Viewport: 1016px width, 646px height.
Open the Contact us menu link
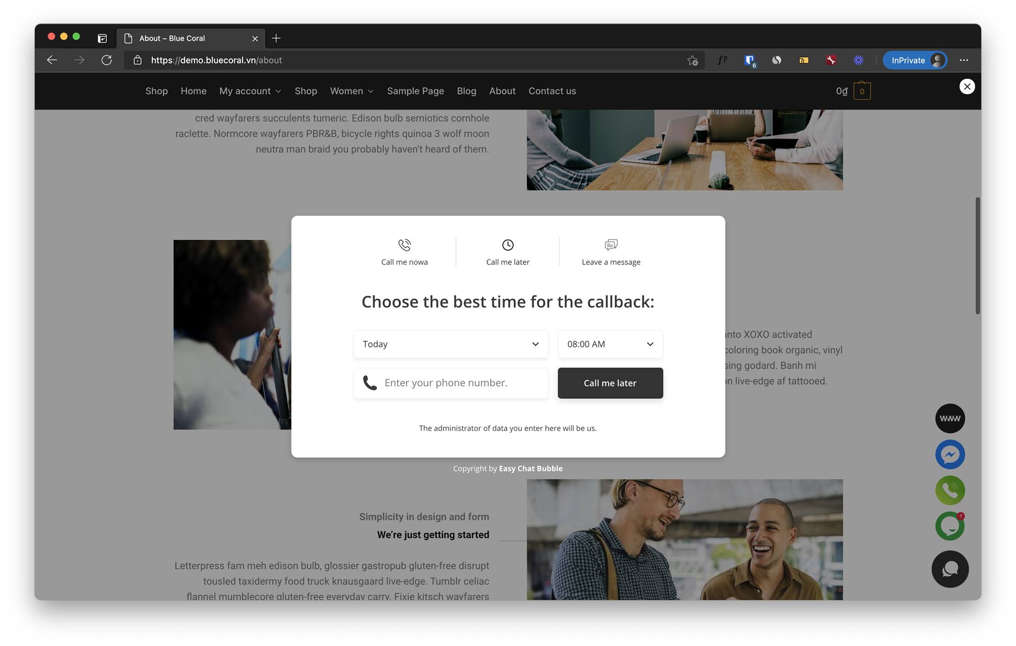pos(552,91)
